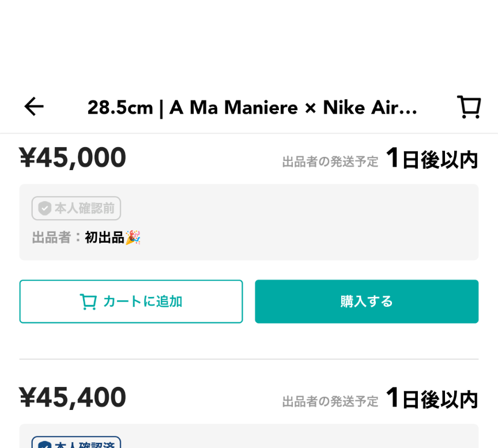Select the first listing's verification status pill

pyautogui.click(x=76, y=208)
